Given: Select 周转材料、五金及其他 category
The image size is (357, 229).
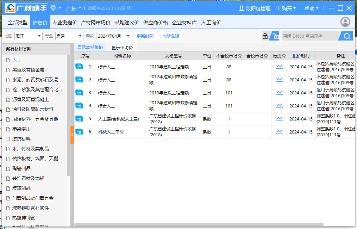Looking at the screenshot, I should (35, 119).
